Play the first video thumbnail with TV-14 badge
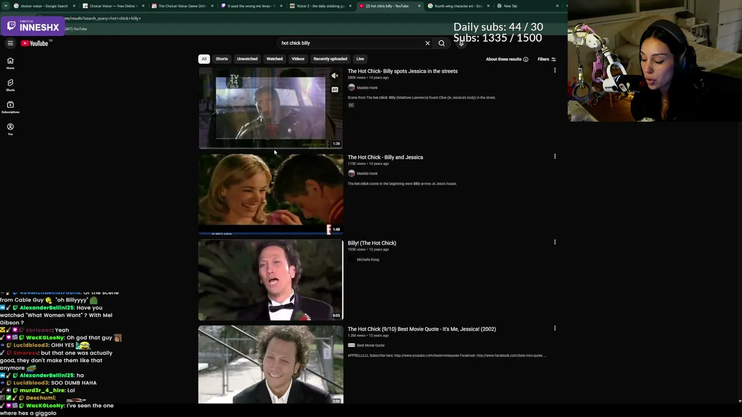The width and height of the screenshot is (742, 417). pos(271,108)
